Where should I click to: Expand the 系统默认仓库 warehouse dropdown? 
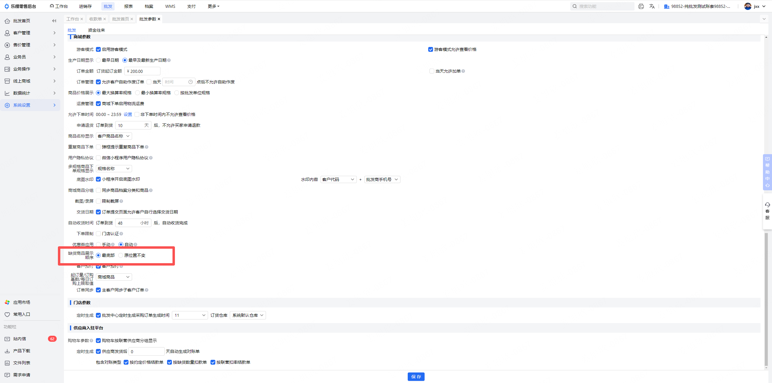click(248, 315)
